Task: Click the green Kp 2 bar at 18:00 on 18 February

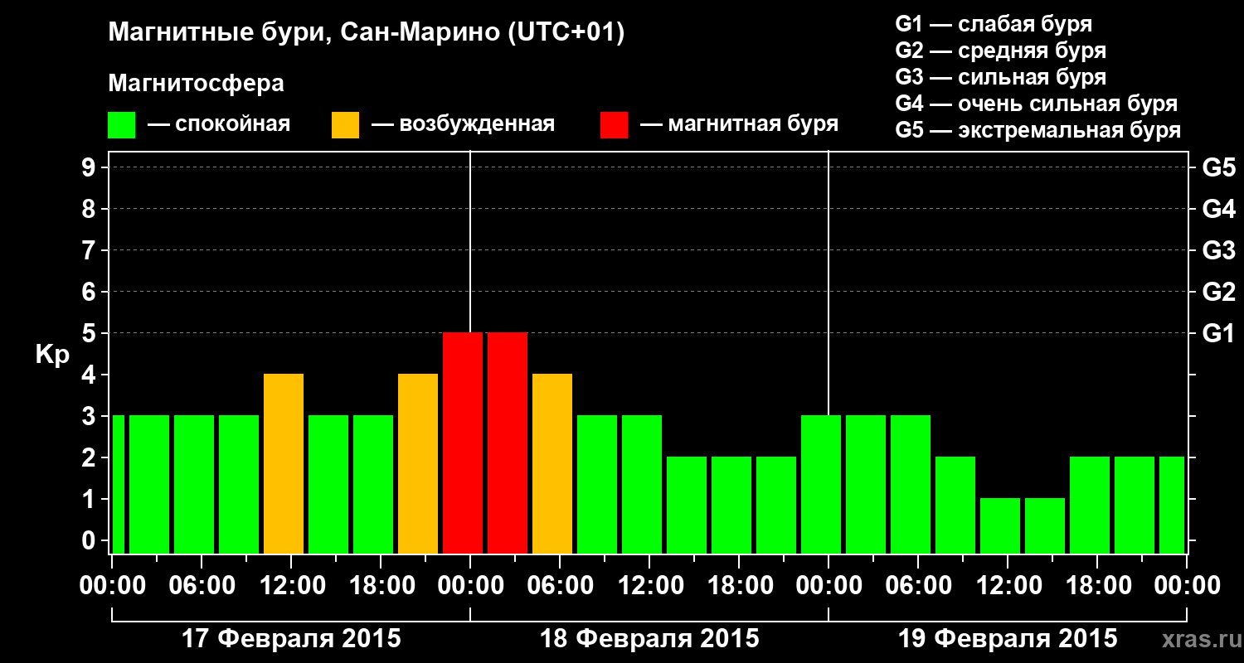Action: coord(731,505)
